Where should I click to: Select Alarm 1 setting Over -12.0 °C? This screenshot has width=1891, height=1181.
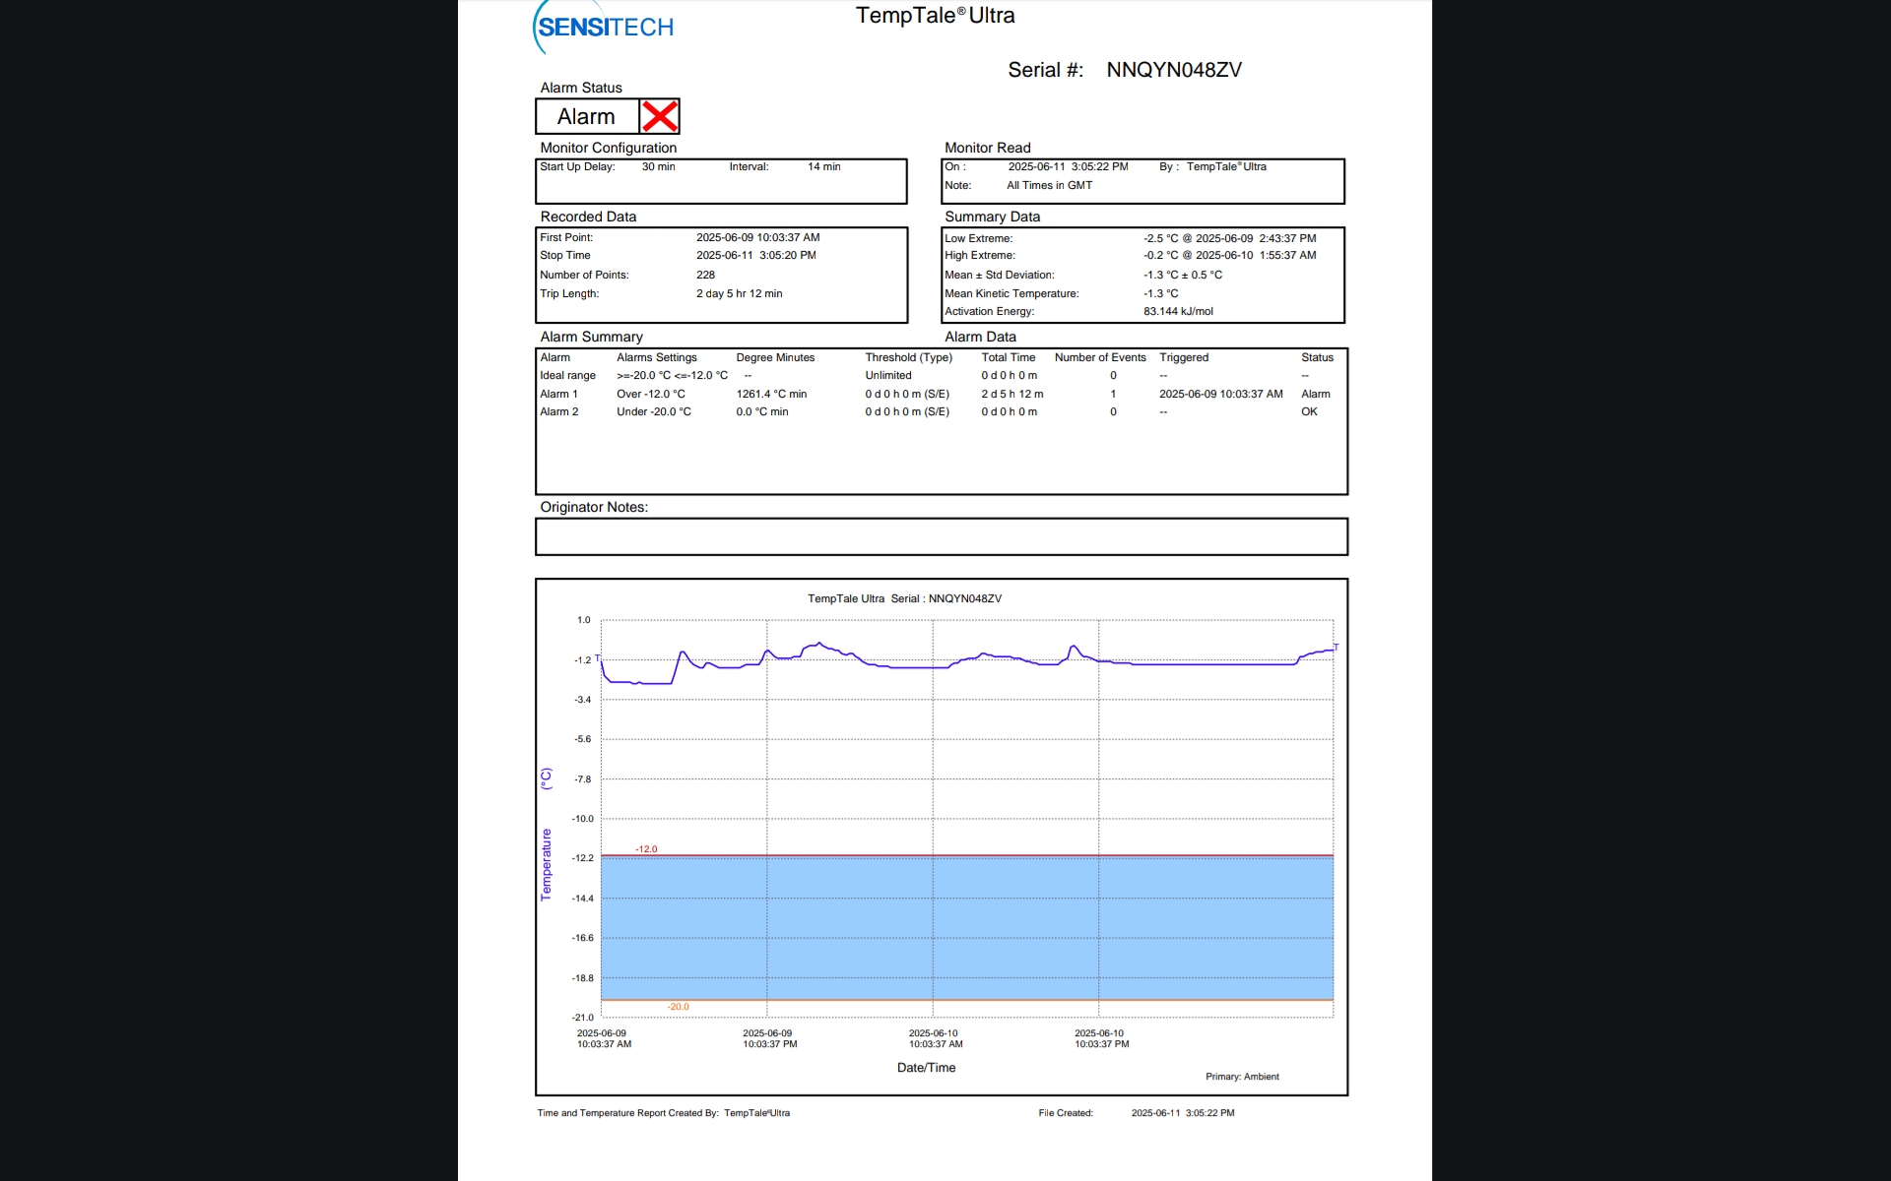coord(650,395)
